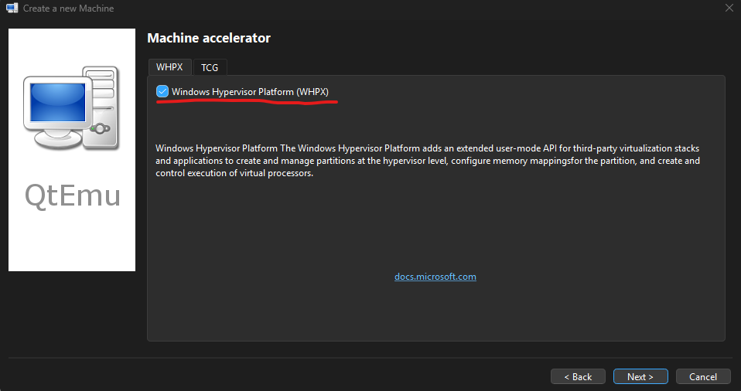The image size is (741, 391).
Task: Uncheck the Windows Hypervisor Platform checkbox
Action: coord(162,92)
